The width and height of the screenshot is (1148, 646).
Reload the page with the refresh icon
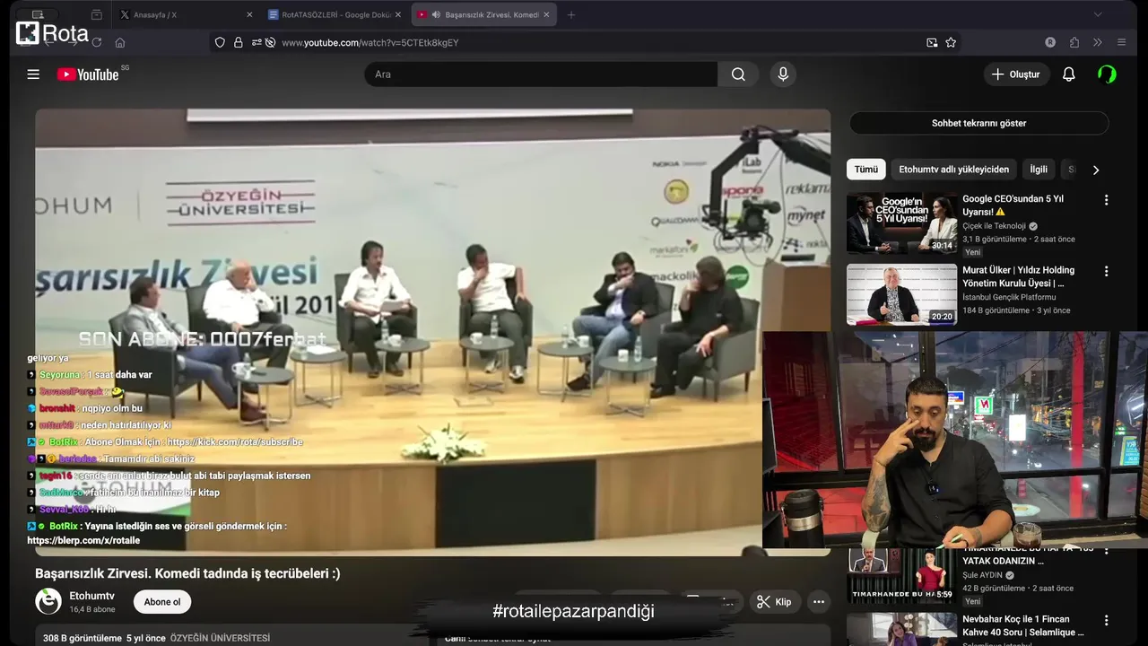pyautogui.click(x=97, y=42)
